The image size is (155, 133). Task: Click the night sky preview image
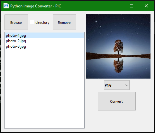pyautogui.click(x=118, y=46)
